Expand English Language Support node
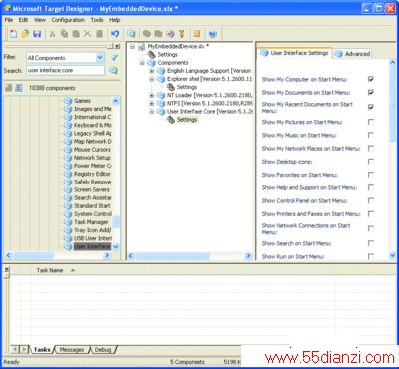 [152, 71]
